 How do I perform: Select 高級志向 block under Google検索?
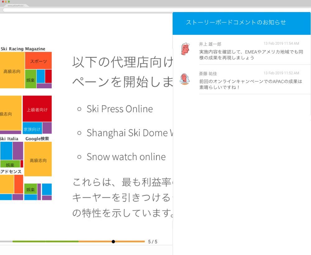[x=38, y=160]
